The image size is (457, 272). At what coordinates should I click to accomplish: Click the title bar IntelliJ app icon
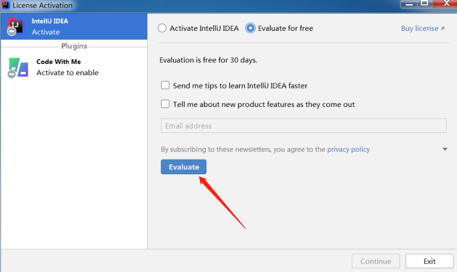[6, 5]
